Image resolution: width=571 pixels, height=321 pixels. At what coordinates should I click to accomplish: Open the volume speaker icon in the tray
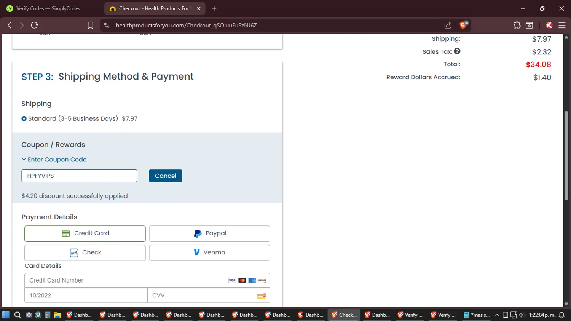(521, 315)
